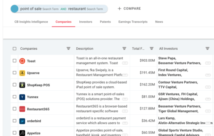The image size is (214, 136).
Task: Click Global Sports Venture Studio link
Action: pos(181,130)
